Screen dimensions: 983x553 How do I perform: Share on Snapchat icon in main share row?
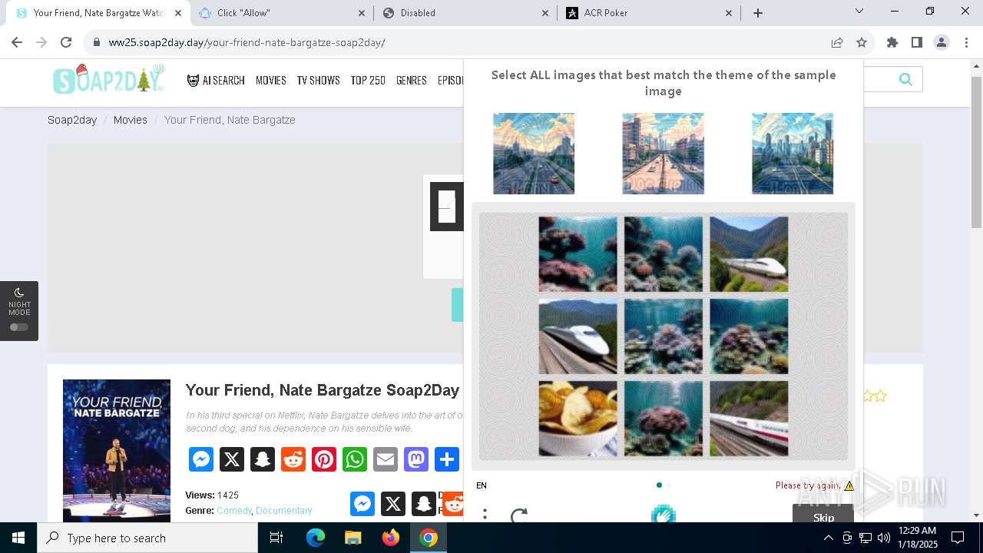click(x=263, y=459)
